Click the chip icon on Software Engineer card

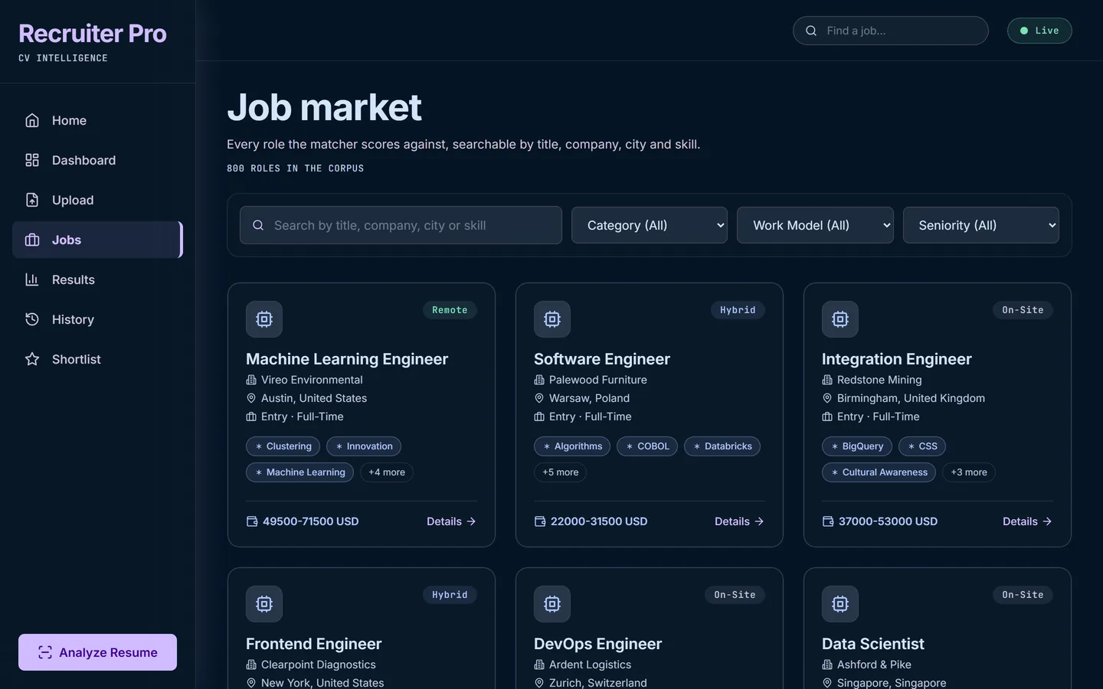pyautogui.click(x=552, y=319)
